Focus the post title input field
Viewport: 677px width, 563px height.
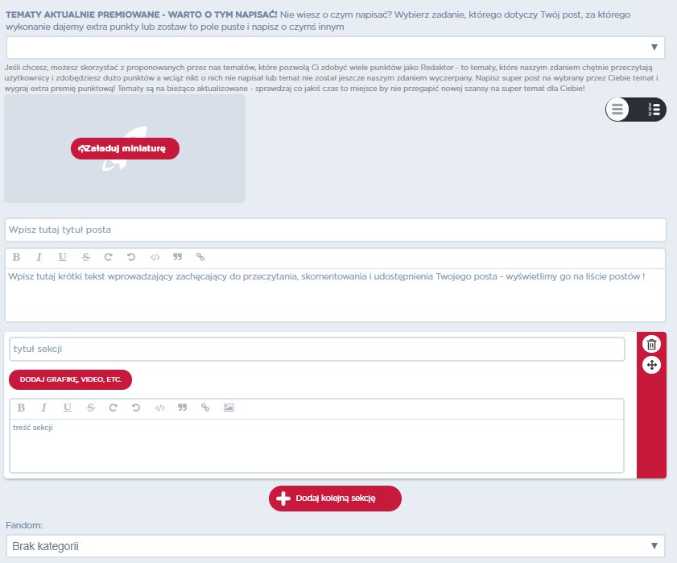[336, 230]
